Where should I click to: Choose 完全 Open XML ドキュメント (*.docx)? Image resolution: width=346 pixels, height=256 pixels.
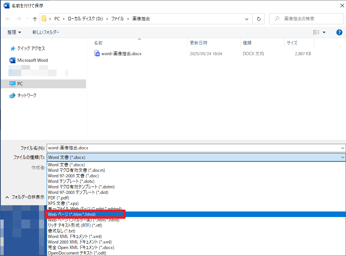click(x=196, y=248)
